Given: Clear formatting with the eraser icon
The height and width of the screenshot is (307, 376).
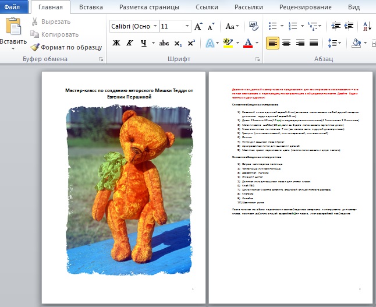Looking at the screenshot, I should (x=253, y=26).
